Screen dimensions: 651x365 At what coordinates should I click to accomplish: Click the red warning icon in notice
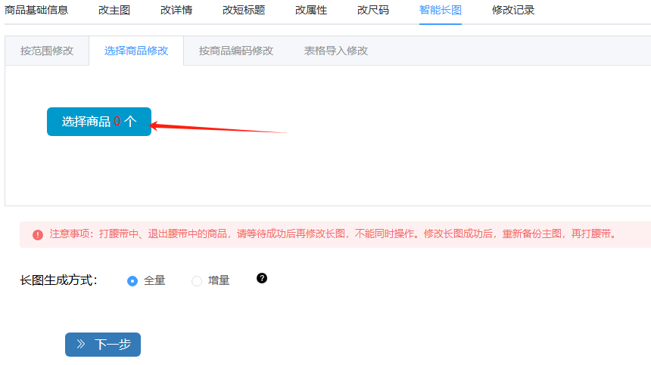(38, 234)
